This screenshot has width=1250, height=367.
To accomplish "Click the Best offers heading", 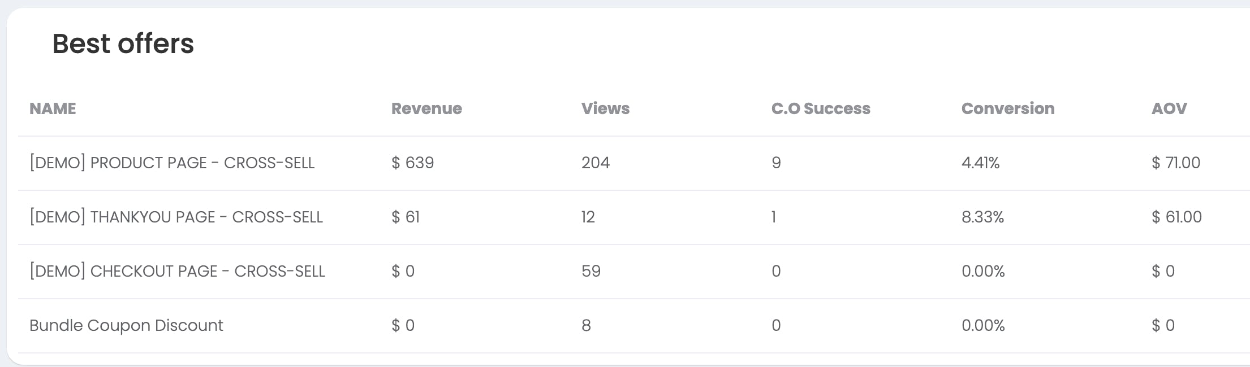I will (123, 43).
